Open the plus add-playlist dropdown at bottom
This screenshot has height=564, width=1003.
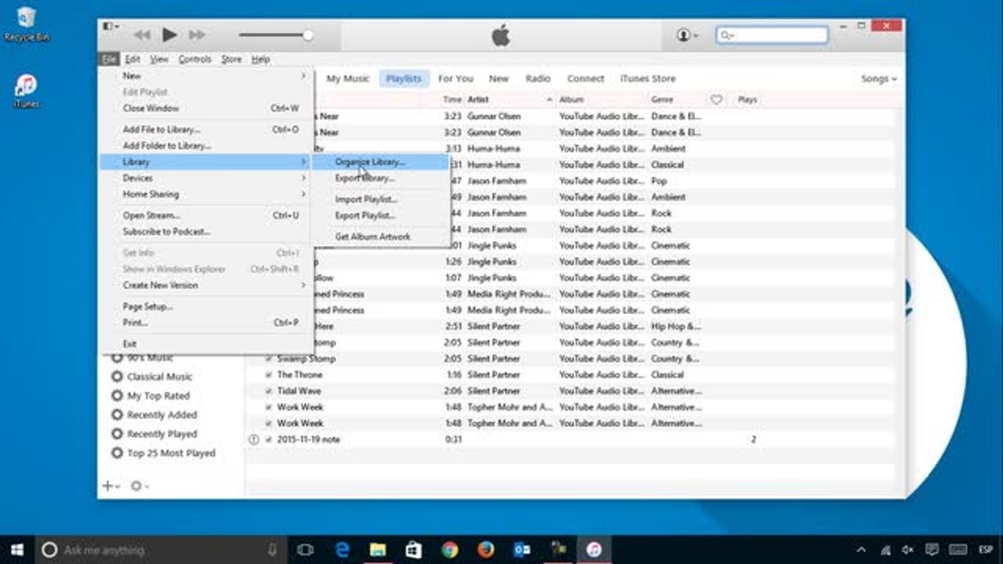(111, 486)
